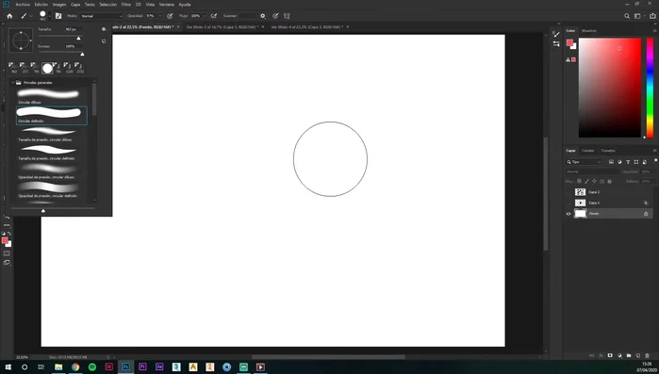Click the brush Tamaño slider handle
The width and height of the screenshot is (659, 374).
click(x=78, y=39)
